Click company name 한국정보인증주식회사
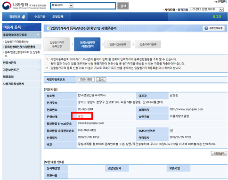Viewport: 228px width, 180px height. click(92, 95)
